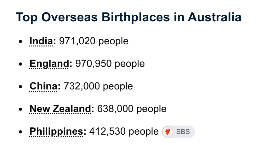Click the word Australia in heading
The width and height of the screenshot is (262, 145).
(x=215, y=17)
